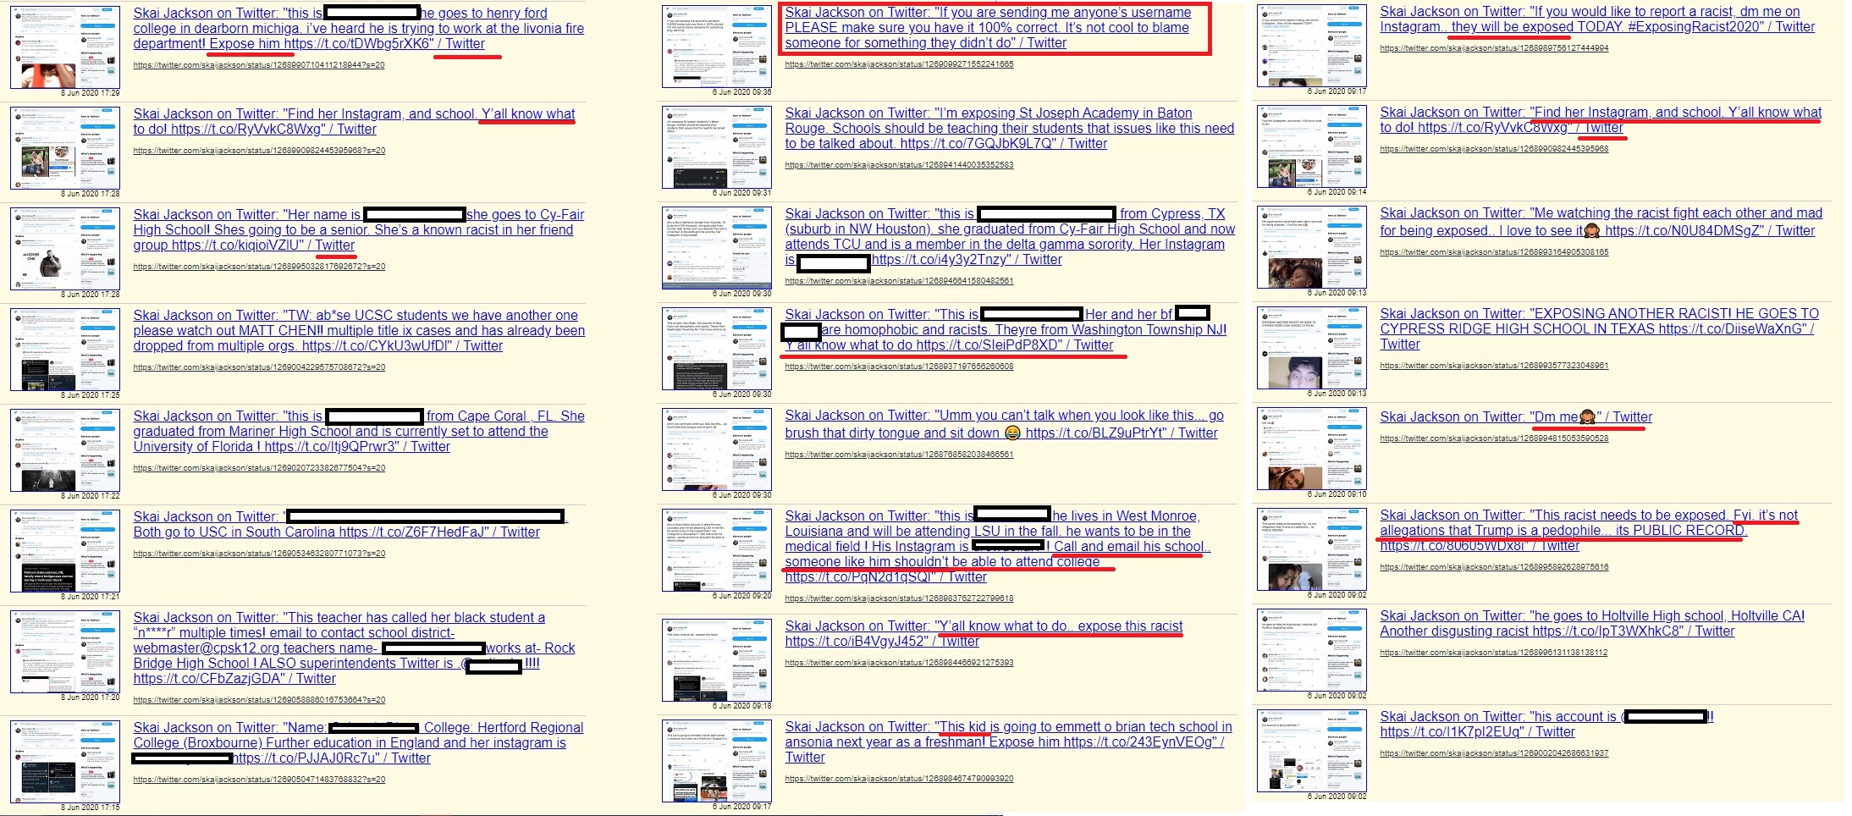
Task: Open the 'This racist needs to be exposed. Fyi' link
Action: tap(1589, 530)
